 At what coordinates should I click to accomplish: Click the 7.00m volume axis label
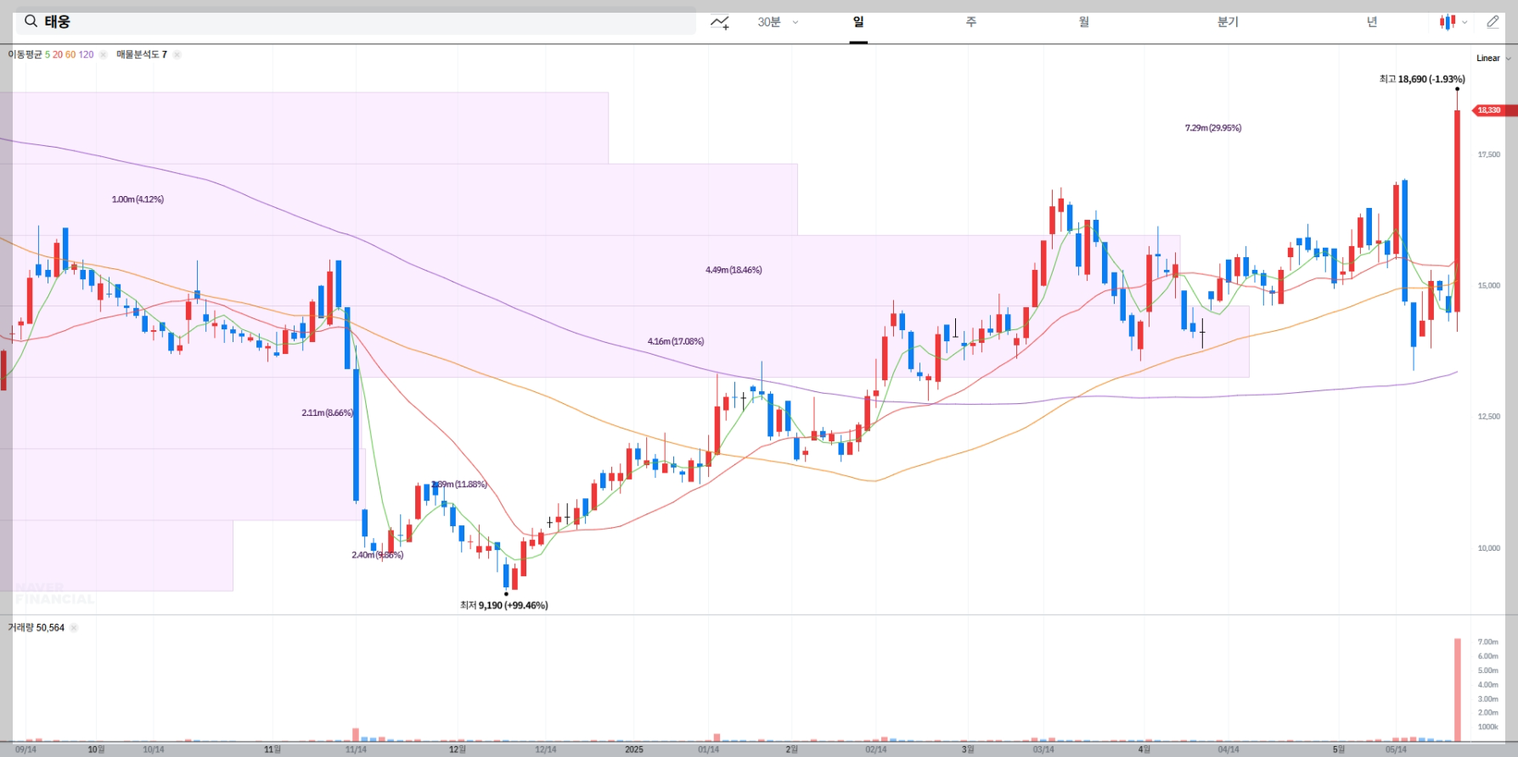click(1487, 642)
